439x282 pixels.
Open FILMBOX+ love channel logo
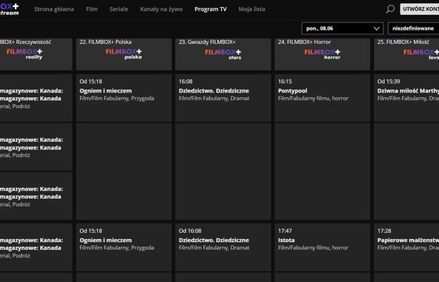(421, 54)
